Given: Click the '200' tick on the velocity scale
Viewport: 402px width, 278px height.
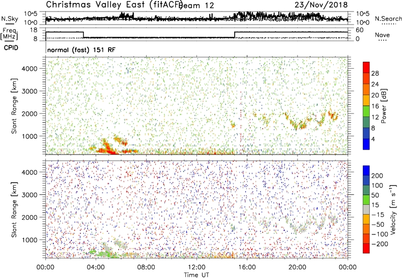Looking at the screenshot, I should (x=377, y=176).
